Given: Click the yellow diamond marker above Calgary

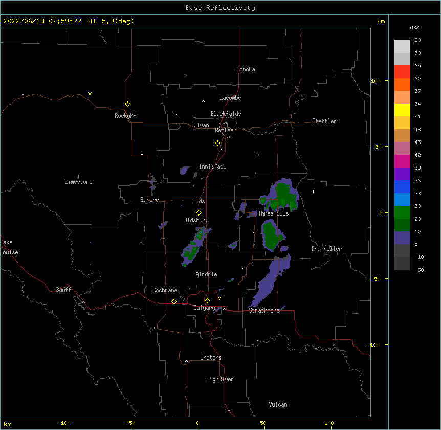Looking at the screenshot, I should pyautogui.click(x=207, y=300).
